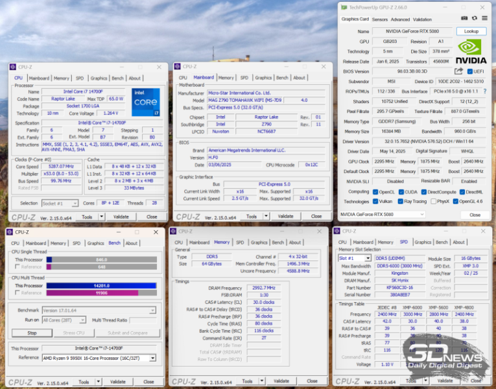
Task: Click the Lookup button in GPU-Z
Action: pyautogui.click(x=471, y=31)
